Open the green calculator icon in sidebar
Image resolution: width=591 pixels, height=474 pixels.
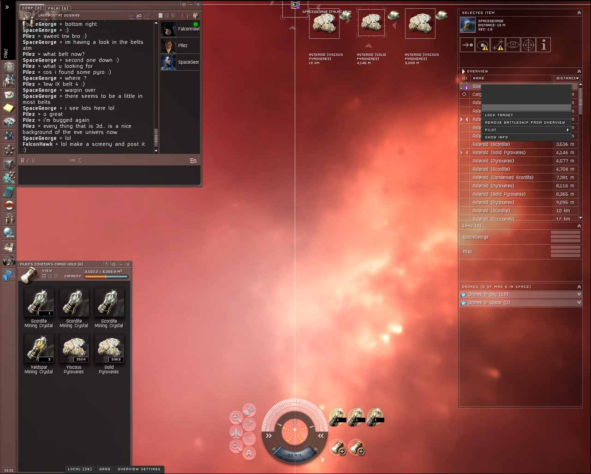pyautogui.click(x=9, y=192)
